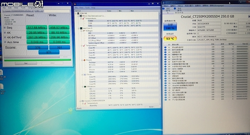Image resolution: width=250 pixels, height=135 pixels.
Task: Click the blue status circle for attribute 01
Action: (x=165, y=47)
